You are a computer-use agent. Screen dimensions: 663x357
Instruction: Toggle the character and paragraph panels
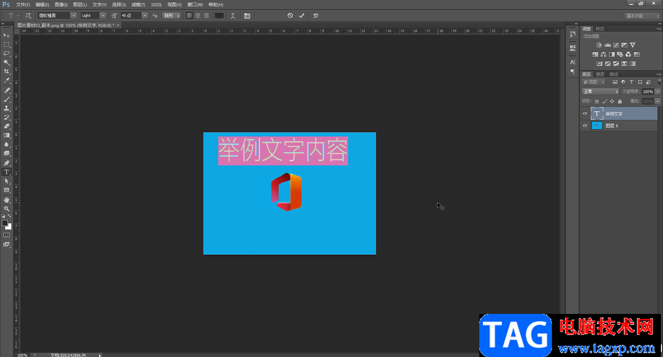point(247,16)
